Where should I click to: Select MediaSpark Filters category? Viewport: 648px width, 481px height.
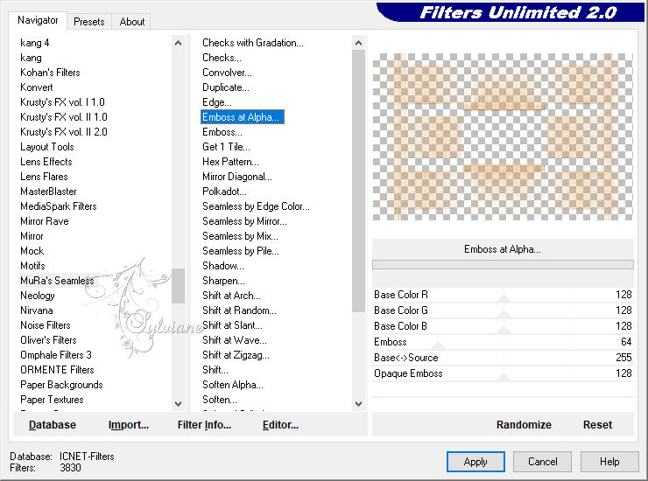(x=59, y=206)
